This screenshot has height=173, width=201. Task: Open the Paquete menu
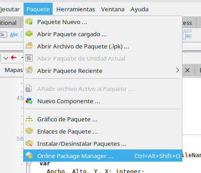(38, 9)
